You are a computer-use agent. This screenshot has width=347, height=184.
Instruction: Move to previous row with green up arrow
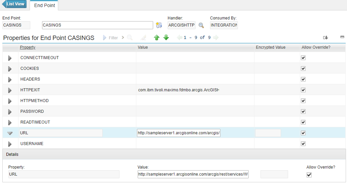(157, 38)
